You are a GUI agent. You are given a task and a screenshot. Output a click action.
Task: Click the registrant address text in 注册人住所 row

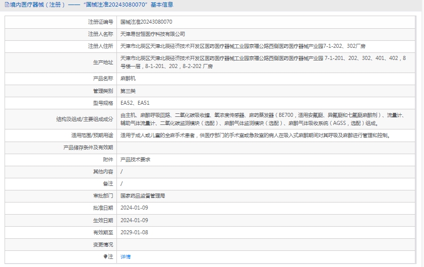click(243, 46)
